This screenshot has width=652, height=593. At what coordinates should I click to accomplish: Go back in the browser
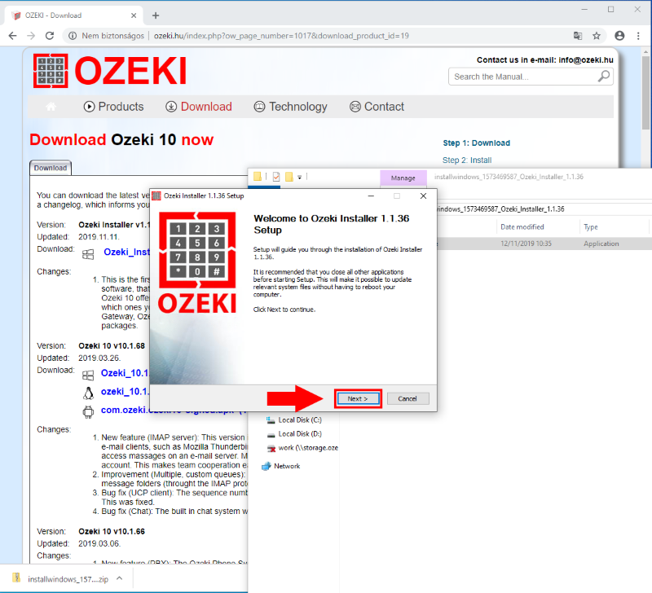12,36
